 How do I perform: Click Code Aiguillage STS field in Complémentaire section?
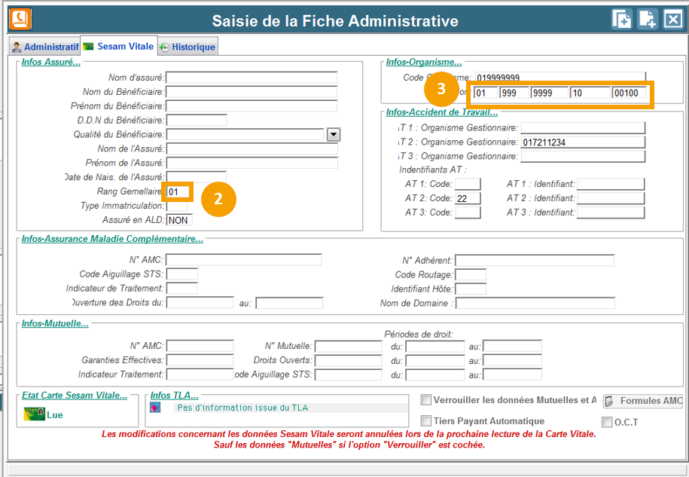click(x=182, y=274)
